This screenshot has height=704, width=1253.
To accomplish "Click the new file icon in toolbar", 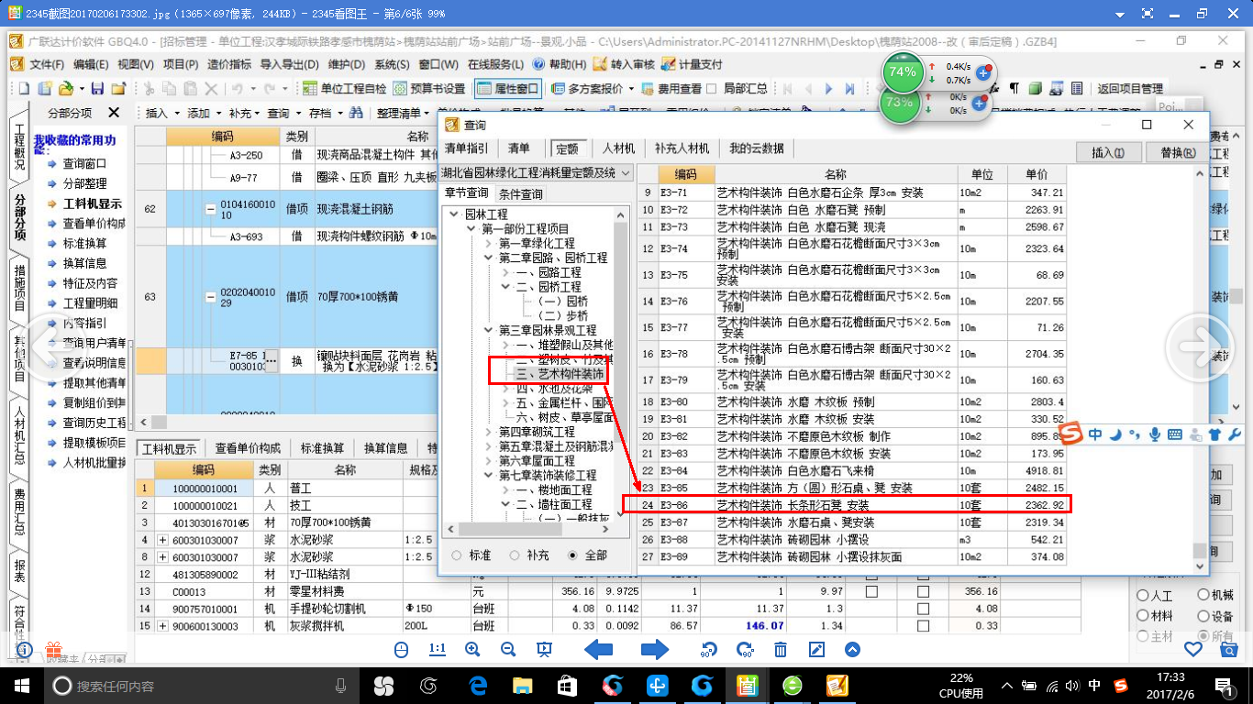I will 22,89.
